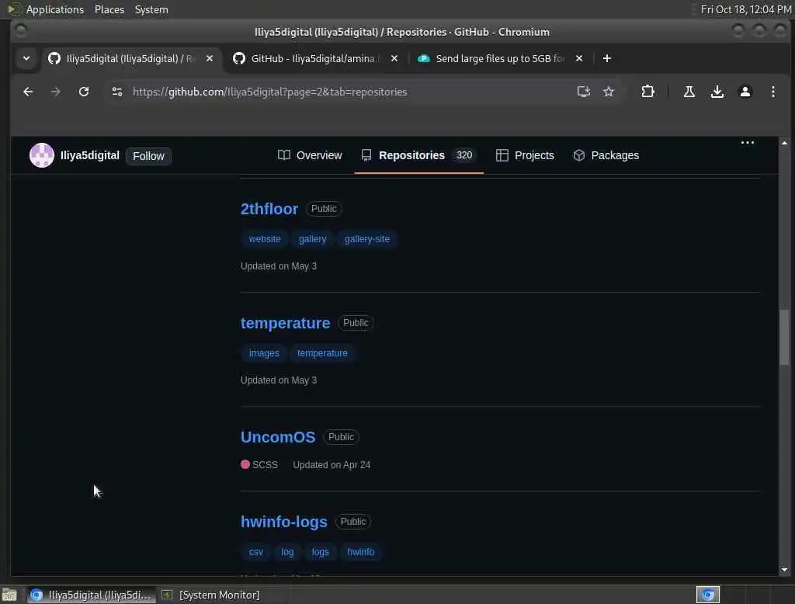
Task: Open the Projects profile tab
Action: (x=525, y=155)
